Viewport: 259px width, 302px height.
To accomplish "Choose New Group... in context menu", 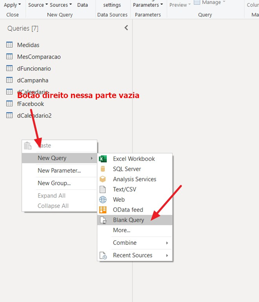I will pyautogui.click(x=59, y=183).
